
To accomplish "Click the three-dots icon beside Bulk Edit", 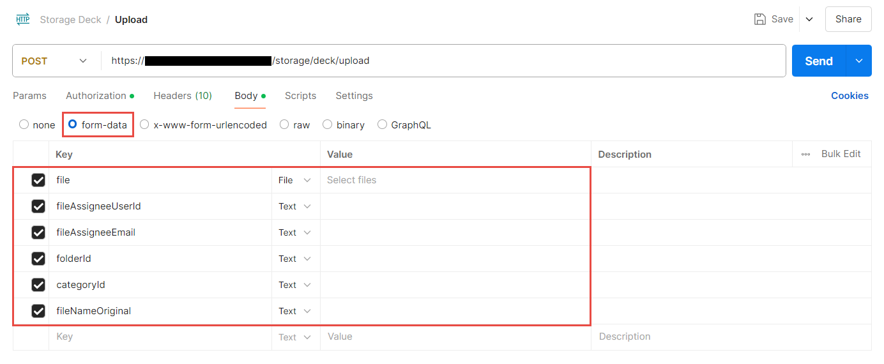I will click(805, 155).
